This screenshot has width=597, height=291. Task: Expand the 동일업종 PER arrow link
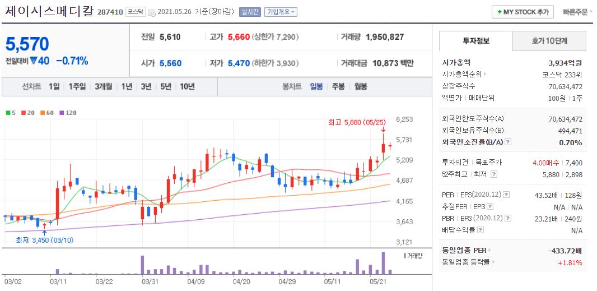pos(490,251)
